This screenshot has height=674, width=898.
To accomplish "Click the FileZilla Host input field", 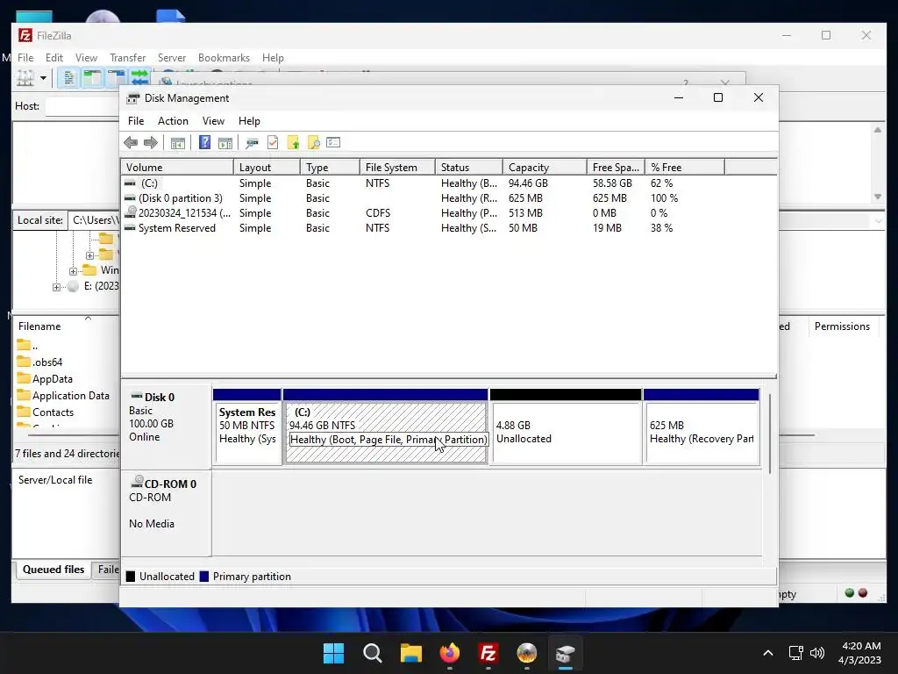I will coord(82,106).
